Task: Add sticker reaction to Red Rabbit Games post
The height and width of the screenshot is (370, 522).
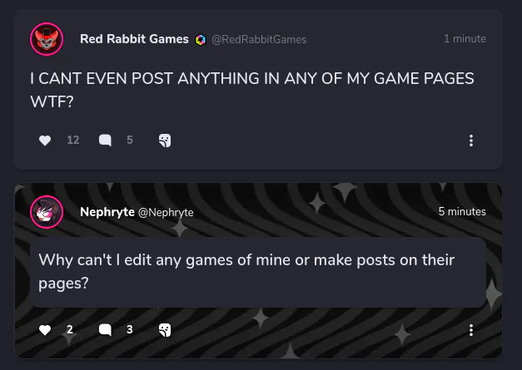Action: click(165, 141)
